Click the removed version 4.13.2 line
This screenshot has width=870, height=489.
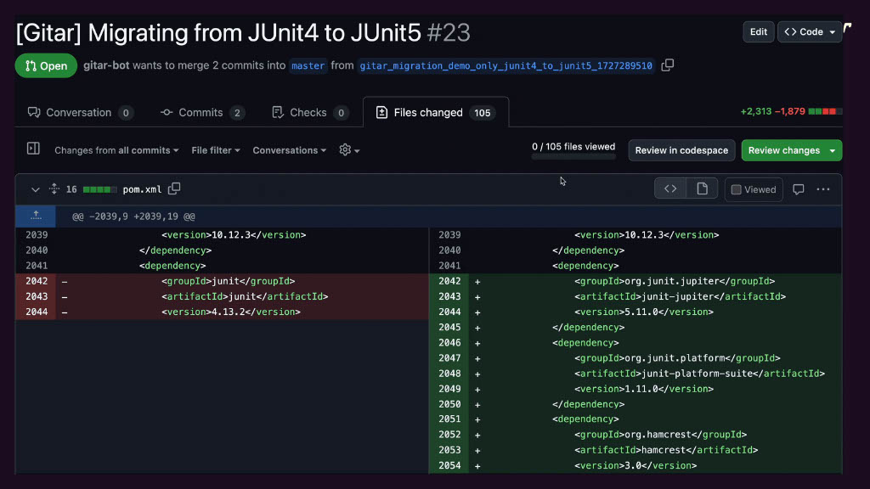[231, 312]
